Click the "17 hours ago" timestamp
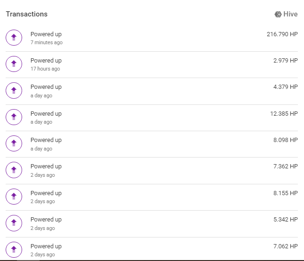This screenshot has width=304, height=261. click(x=45, y=69)
